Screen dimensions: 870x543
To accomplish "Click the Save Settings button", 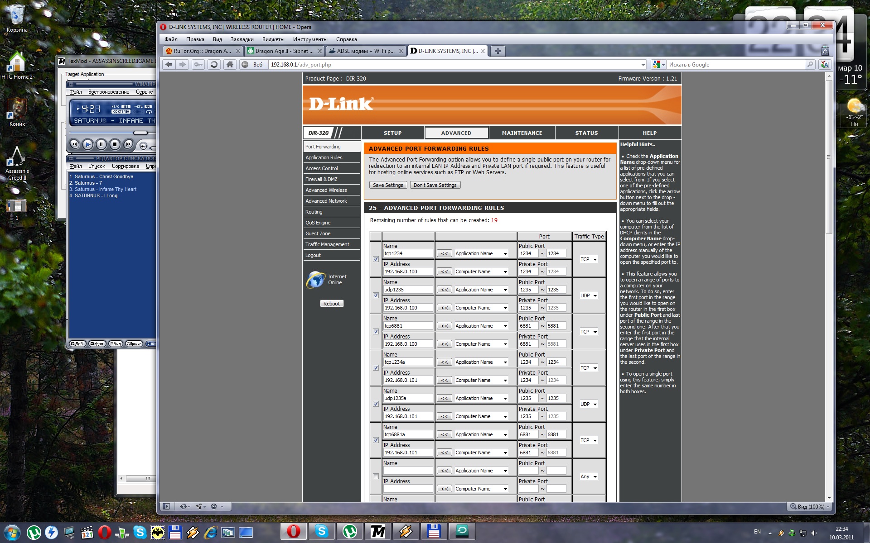I will pyautogui.click(x=387, y=185).
